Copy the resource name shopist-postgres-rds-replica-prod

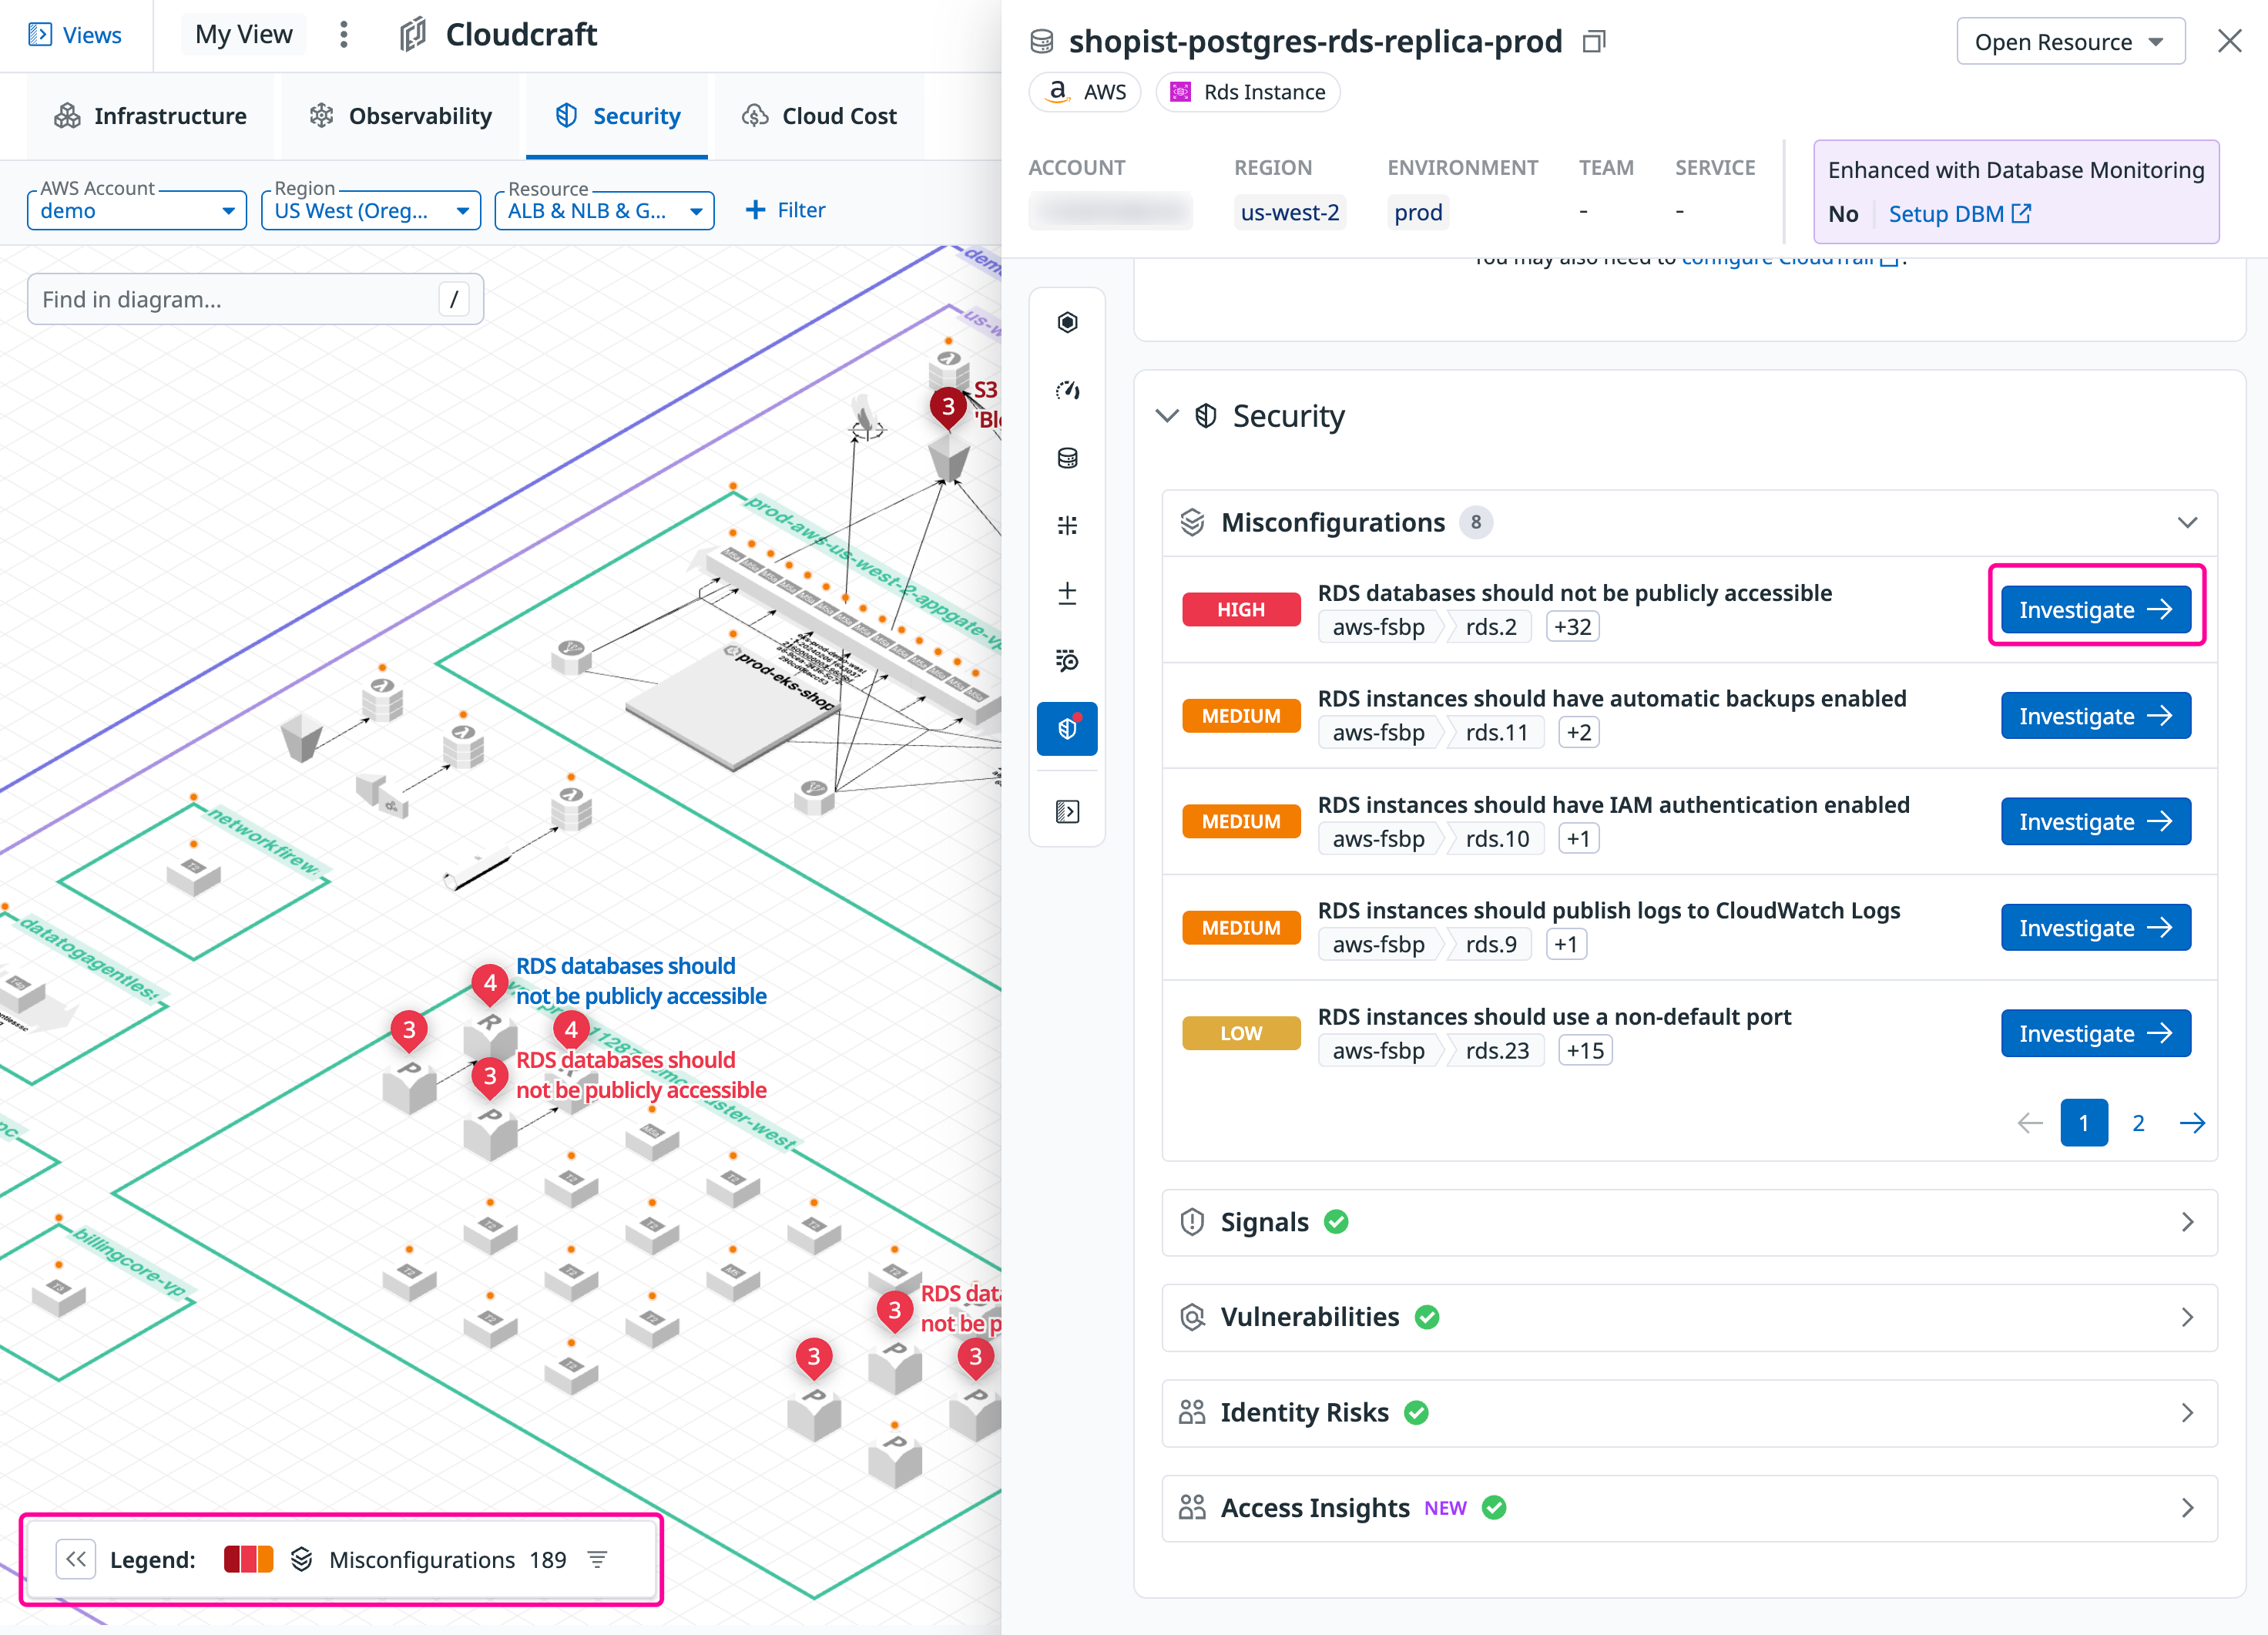(1594, 41)
